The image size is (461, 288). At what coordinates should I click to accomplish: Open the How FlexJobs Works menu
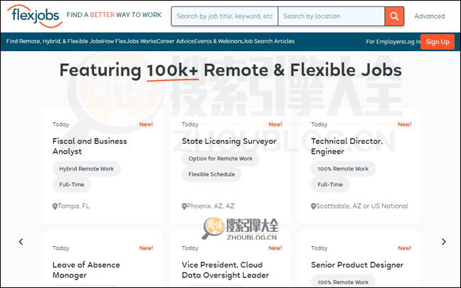pos(129,41)
